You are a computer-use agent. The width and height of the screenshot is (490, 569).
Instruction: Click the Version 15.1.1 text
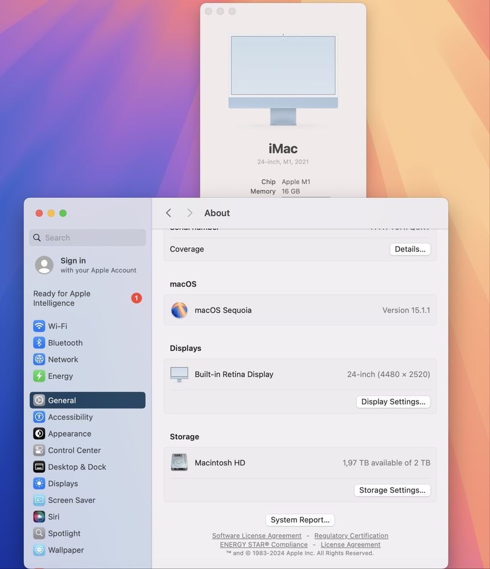click(x=406, y=310)
